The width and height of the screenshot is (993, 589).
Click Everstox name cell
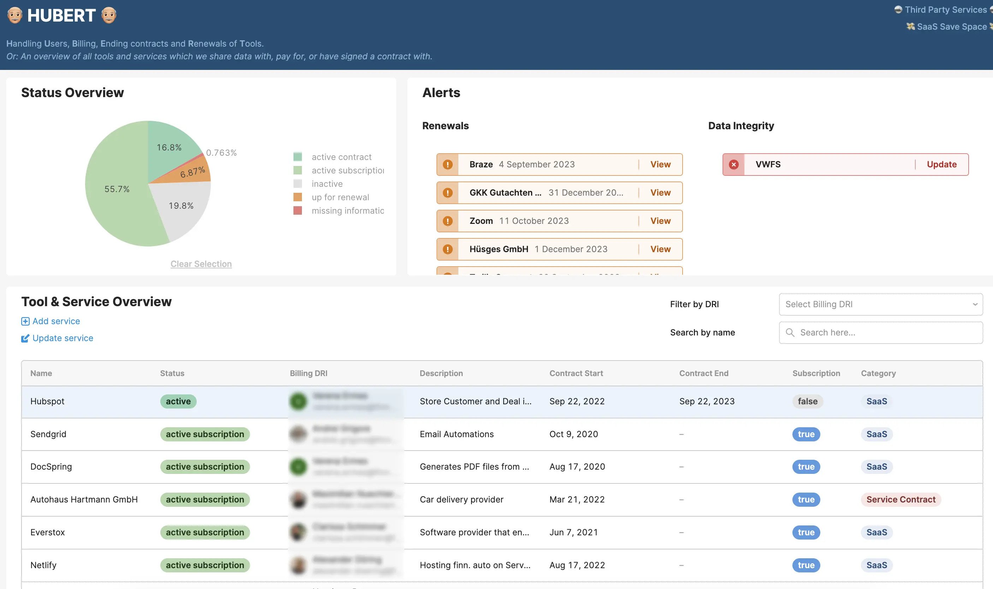click(47, 532)
